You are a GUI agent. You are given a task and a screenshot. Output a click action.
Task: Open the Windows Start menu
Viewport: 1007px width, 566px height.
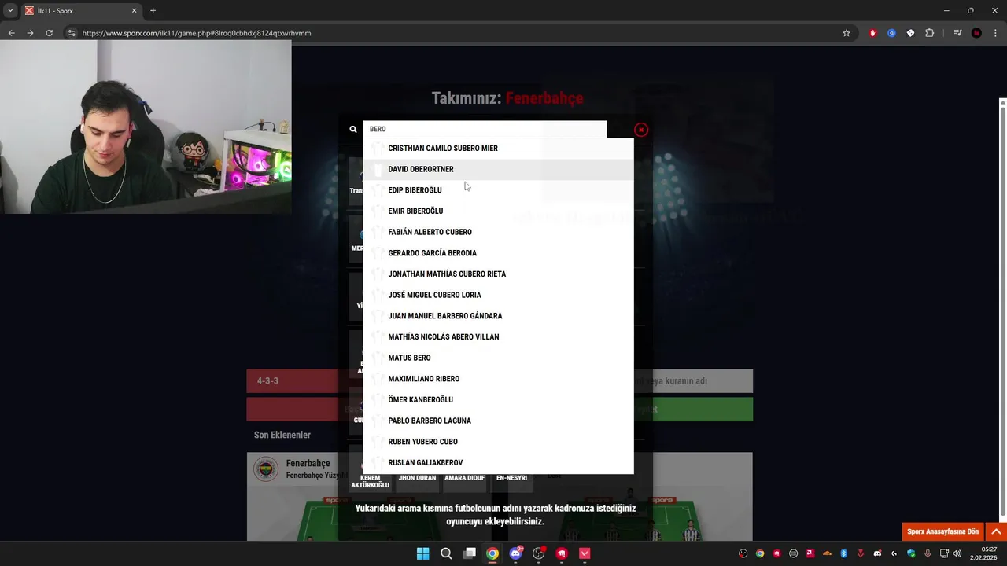click(x=422, y=553)
